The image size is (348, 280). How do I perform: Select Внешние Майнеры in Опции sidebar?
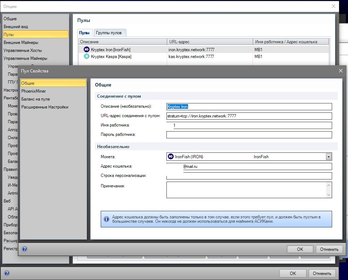[x=21, y=42]
